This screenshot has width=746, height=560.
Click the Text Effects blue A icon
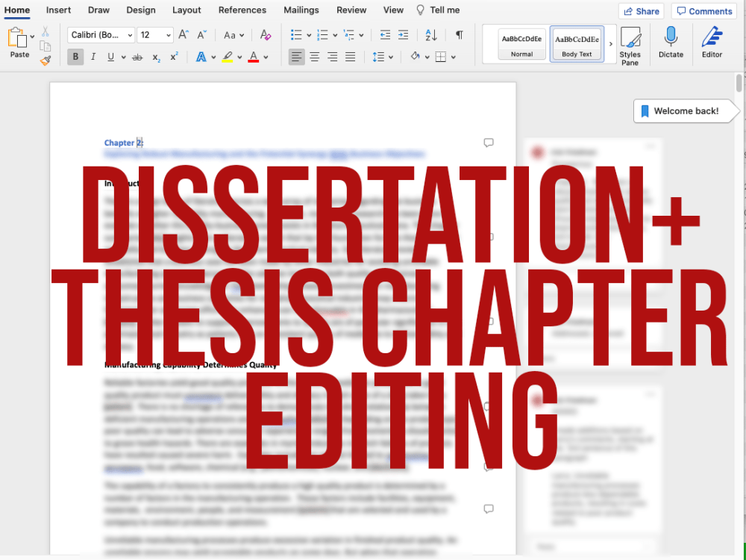click(201, 57)
